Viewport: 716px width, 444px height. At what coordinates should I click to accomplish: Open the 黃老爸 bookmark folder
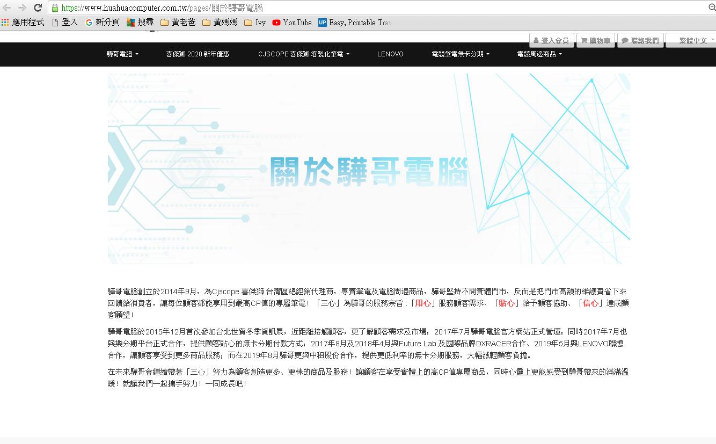(178, 23)
